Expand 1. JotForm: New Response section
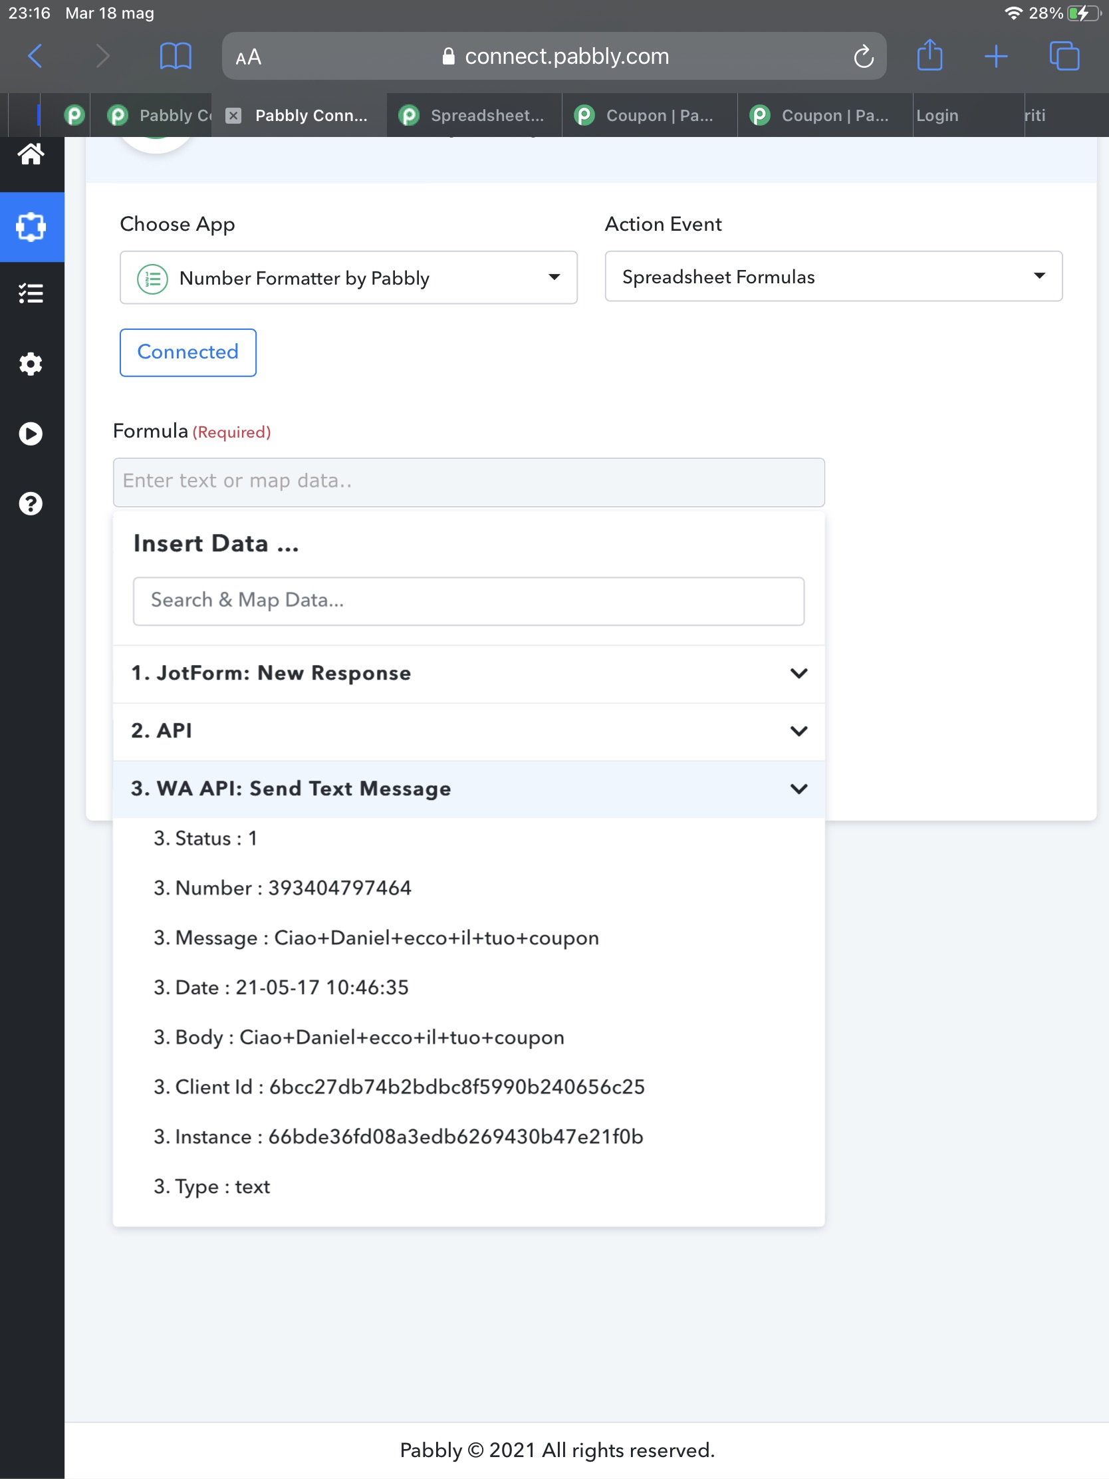Image resolution: width=1109 pixels, height=1479 pixels. click(469, 673)
